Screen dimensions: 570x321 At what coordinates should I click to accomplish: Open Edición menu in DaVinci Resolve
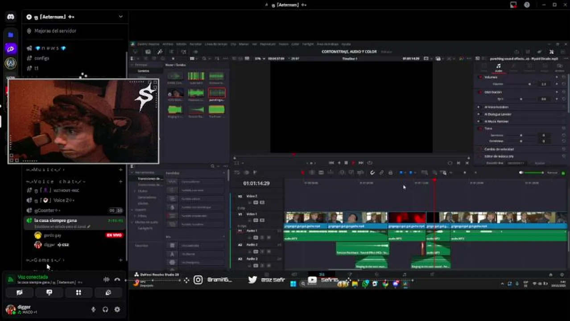point(182,44)
